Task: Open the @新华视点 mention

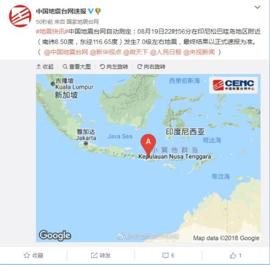Action: point(105,52)
